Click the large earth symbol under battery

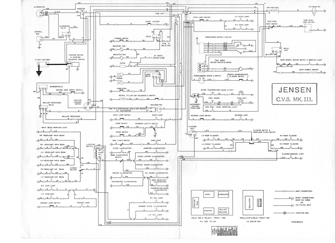click(39, 74)
